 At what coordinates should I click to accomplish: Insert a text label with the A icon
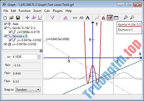tap(88, 18)
